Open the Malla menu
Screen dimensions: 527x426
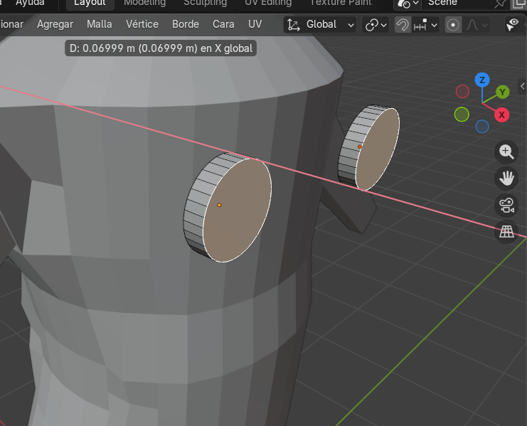pyautogui.click(x=100, y=24)
